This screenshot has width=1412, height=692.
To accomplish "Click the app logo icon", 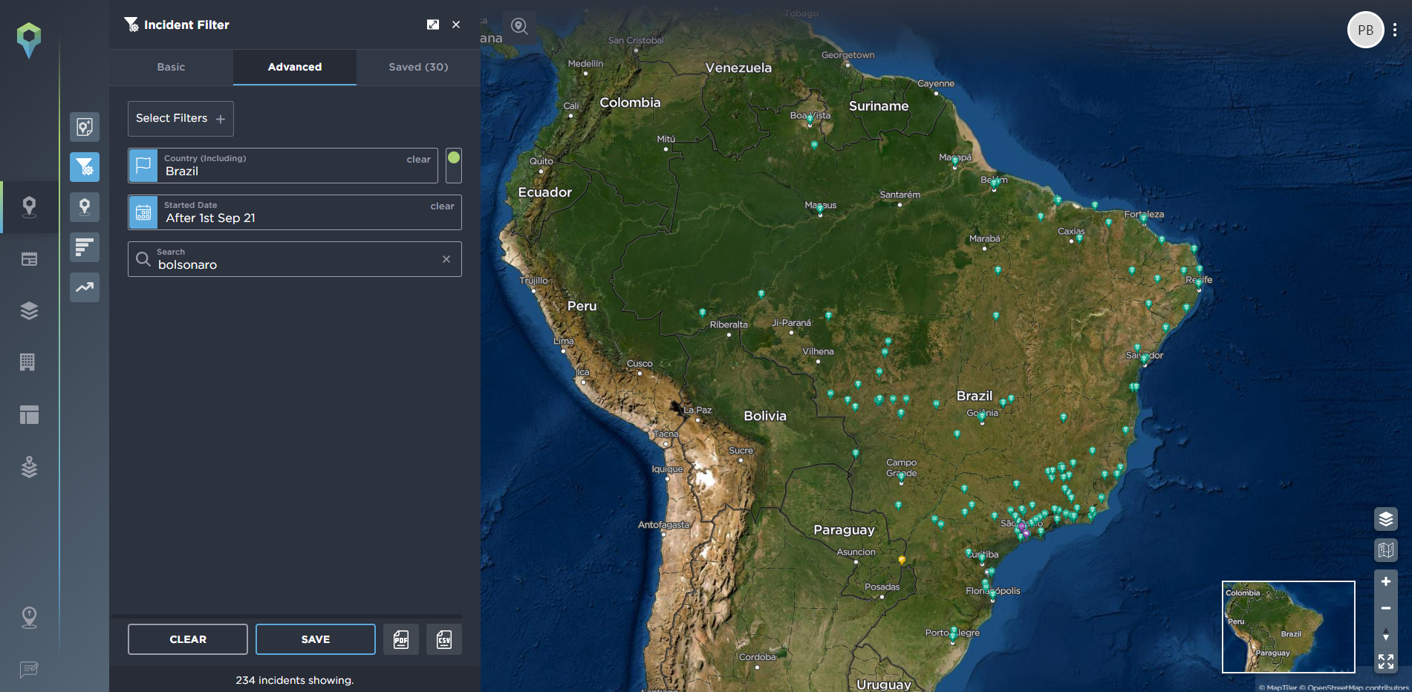I will click(x=29, y=39).
